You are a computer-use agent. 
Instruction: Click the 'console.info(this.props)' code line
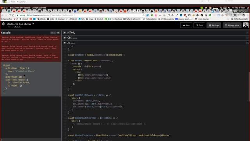(87, 66)
